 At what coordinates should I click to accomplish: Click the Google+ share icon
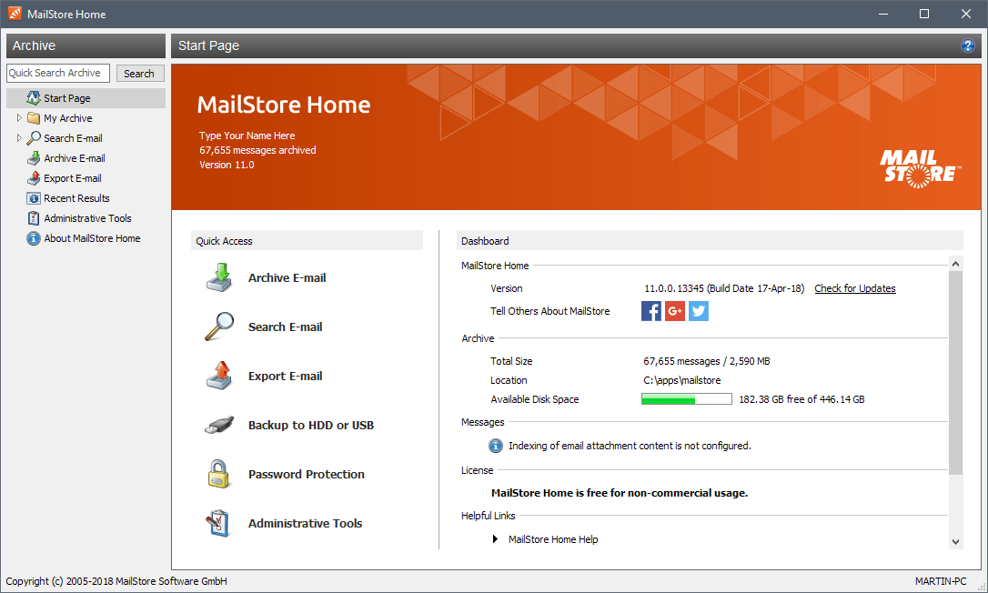tap(675, 311)
